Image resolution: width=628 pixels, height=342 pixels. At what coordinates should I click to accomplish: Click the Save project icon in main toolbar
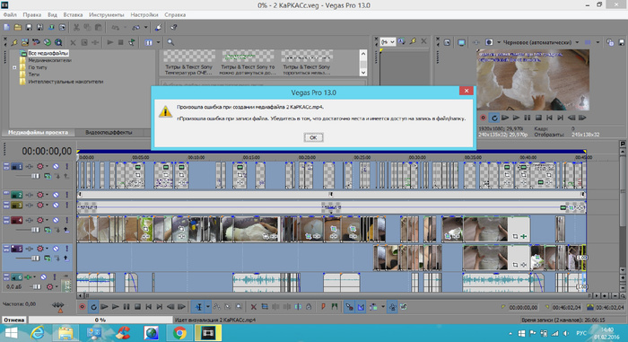(29, 28)
